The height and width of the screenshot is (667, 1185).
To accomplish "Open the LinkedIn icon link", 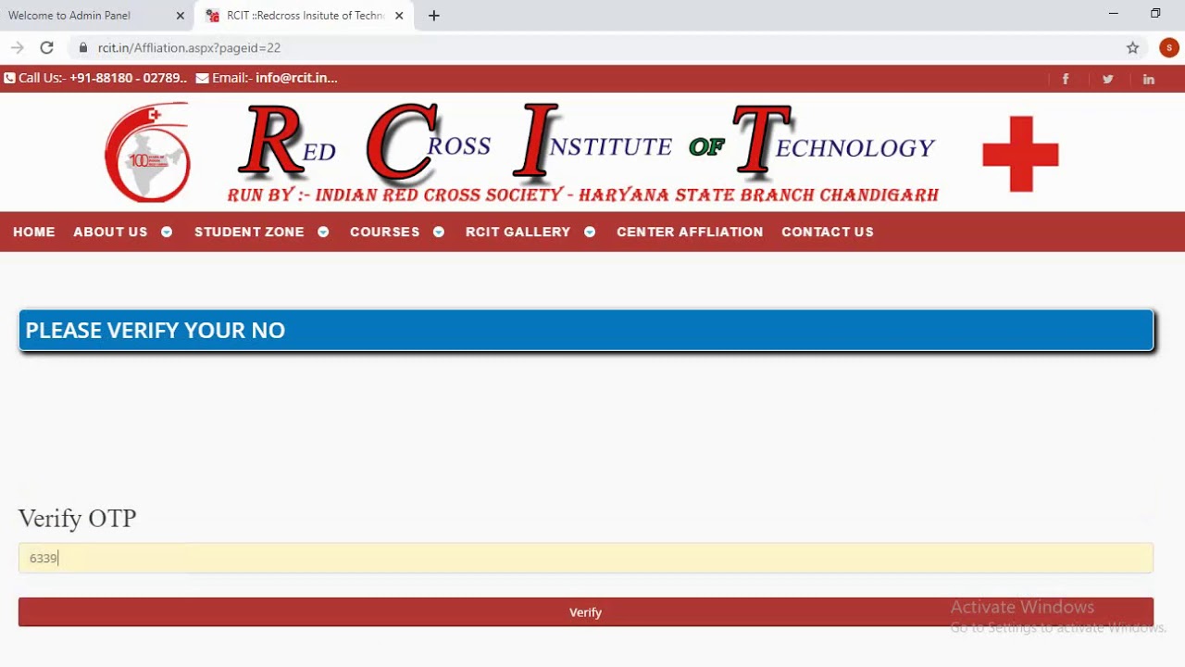I will [1149, 79].
